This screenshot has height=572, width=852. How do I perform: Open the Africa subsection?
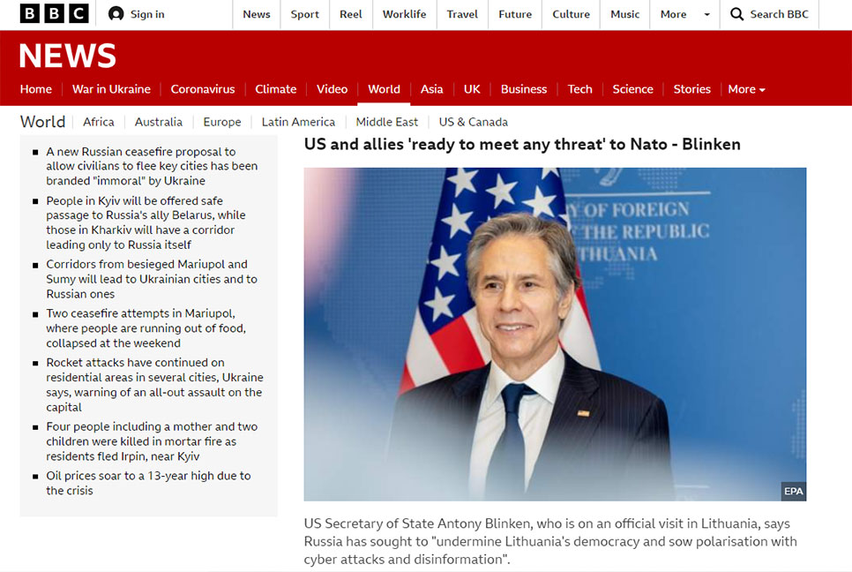[x=99, y=123]
